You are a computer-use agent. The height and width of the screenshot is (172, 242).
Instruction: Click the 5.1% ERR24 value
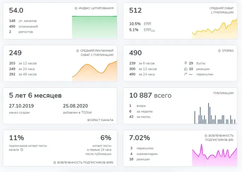tap(134, 30)
